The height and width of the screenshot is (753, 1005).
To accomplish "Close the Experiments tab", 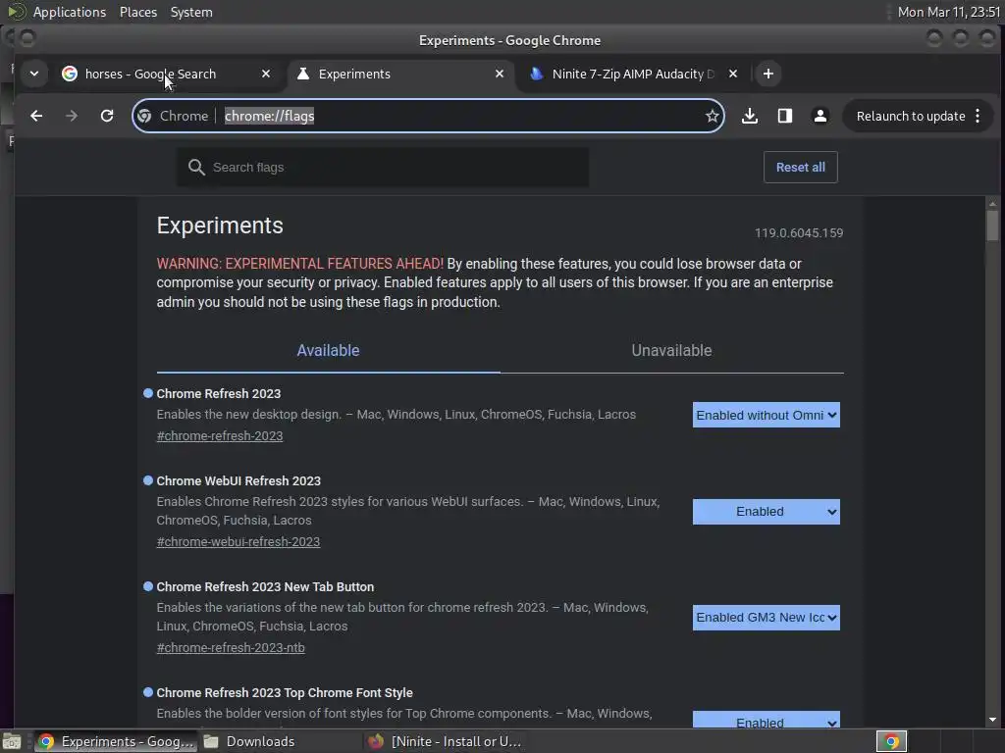I will coord(500,74).
